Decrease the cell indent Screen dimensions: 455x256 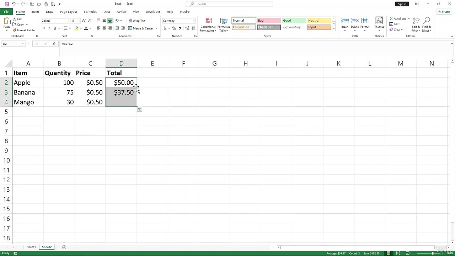tap(117, 28)
